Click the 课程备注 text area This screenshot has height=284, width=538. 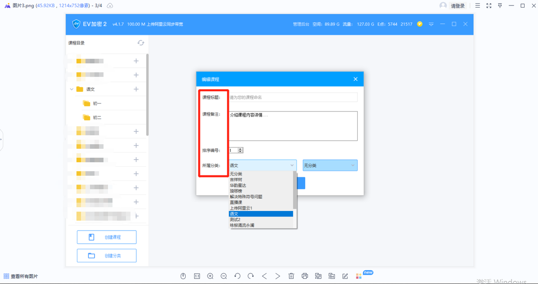click(293, 126)
